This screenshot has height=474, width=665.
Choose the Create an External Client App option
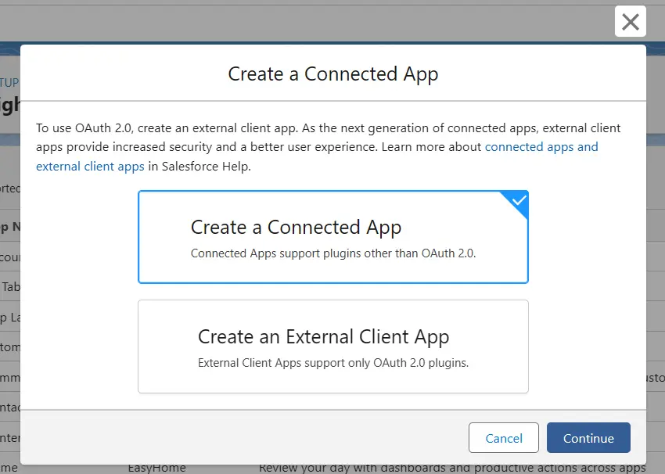coord(333,346)
